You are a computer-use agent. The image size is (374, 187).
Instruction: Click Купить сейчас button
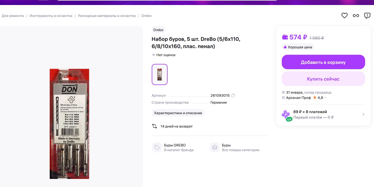tap(323, 79)
